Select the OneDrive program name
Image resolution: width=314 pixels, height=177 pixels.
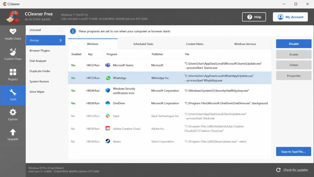(119, 103)
